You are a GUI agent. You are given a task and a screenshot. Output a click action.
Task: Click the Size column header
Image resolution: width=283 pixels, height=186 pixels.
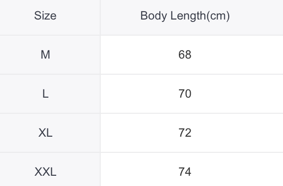tap(45, 16)
